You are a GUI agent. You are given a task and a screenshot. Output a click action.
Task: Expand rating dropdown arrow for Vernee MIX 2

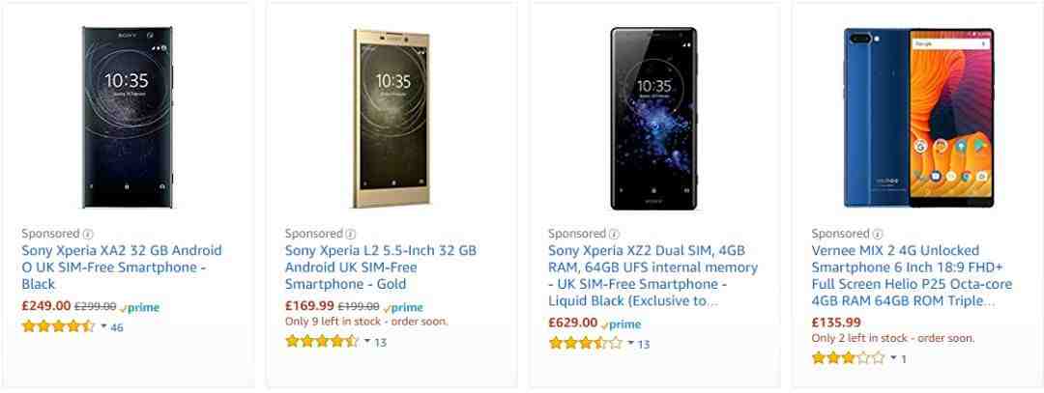pyautogui.click(x=893, y=358)
